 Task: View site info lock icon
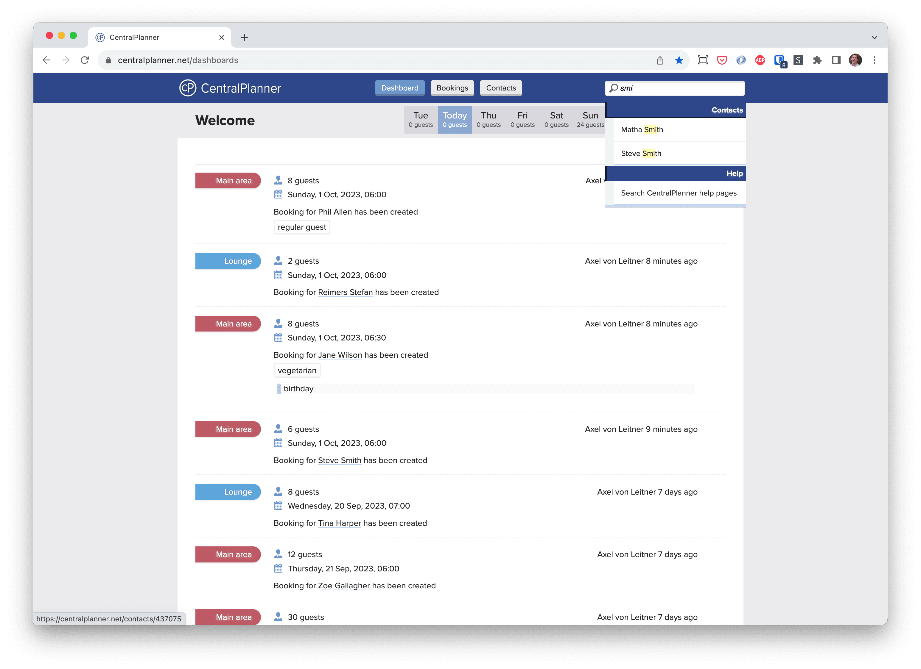click(108, 60)
